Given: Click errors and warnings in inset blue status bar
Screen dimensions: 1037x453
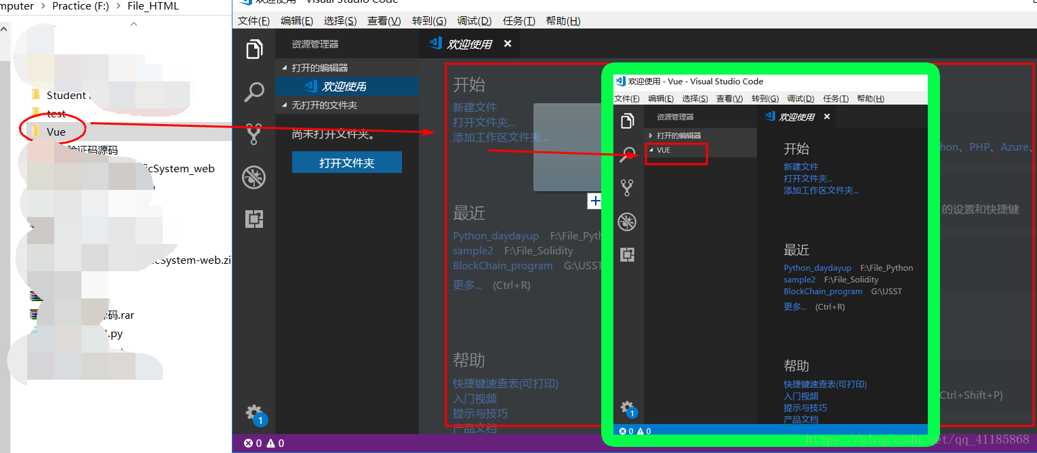Looking at the screenshot, I should pyautogui.click(x=635, y=431).
